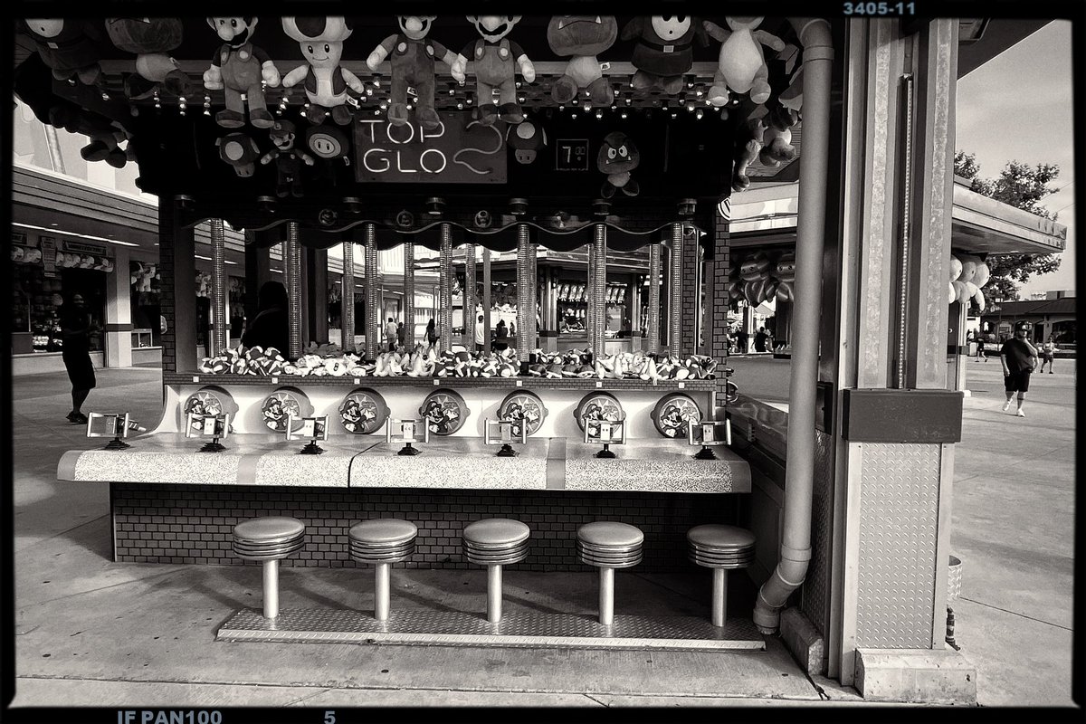
Task: Click the "3405-11" film edge marking
Action: pos(879,8)
